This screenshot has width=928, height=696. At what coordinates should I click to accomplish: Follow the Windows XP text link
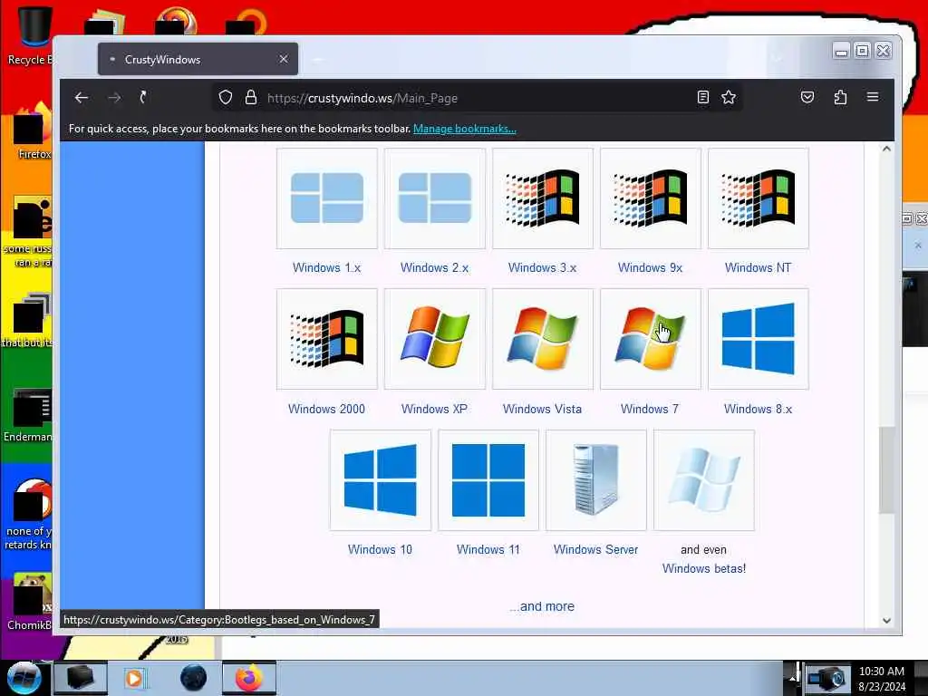[x=434, y=409]
